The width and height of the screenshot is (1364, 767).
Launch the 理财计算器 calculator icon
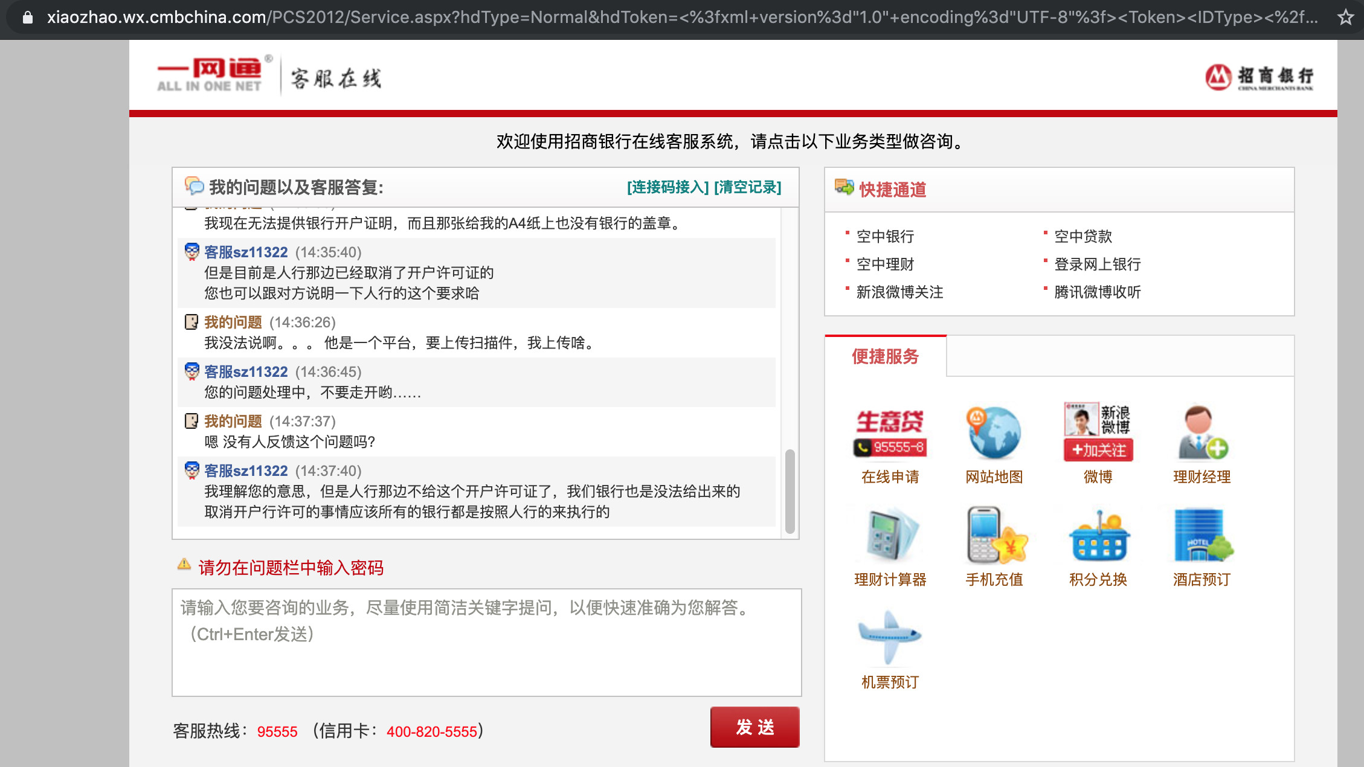(890, 535)
